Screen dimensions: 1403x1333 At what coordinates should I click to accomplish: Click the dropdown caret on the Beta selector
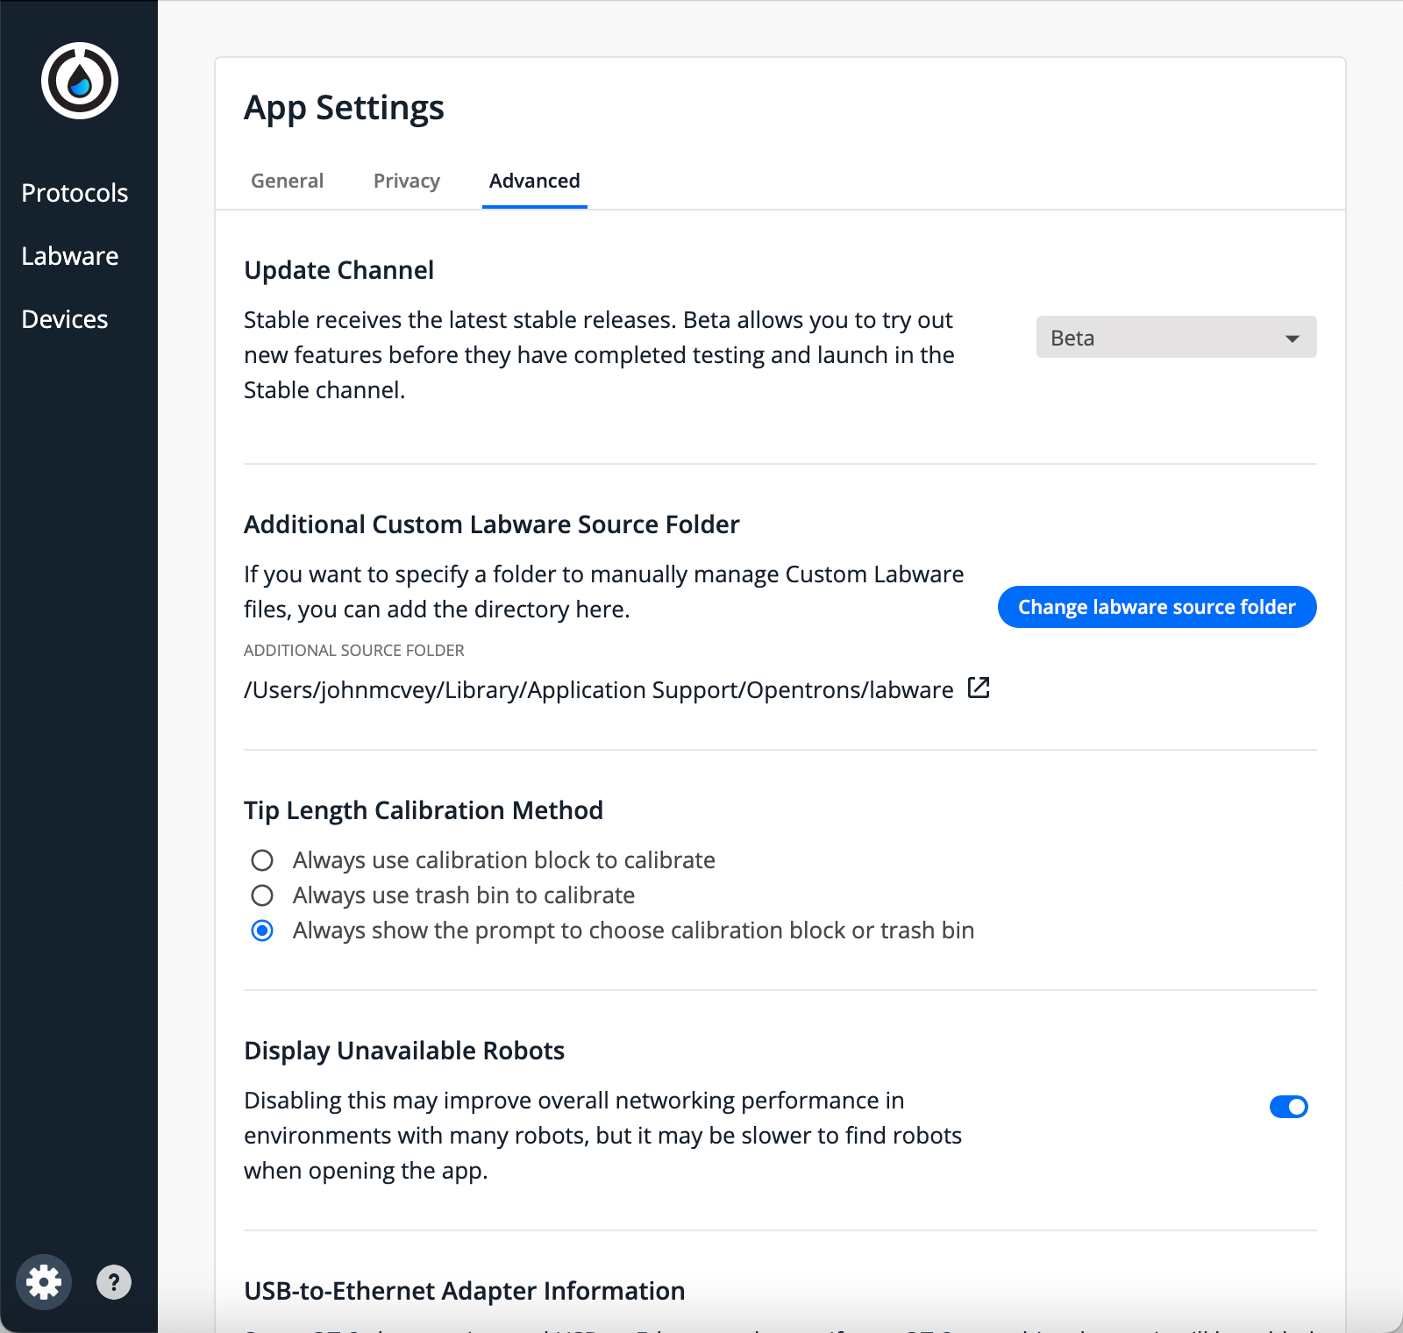tap(1291, 337)
